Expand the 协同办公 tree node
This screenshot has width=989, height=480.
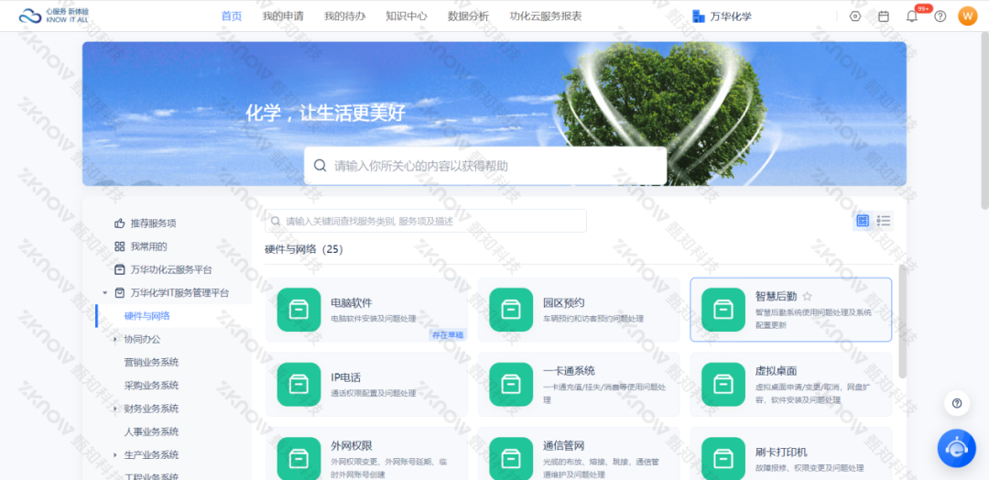click(x=114, y=339)
